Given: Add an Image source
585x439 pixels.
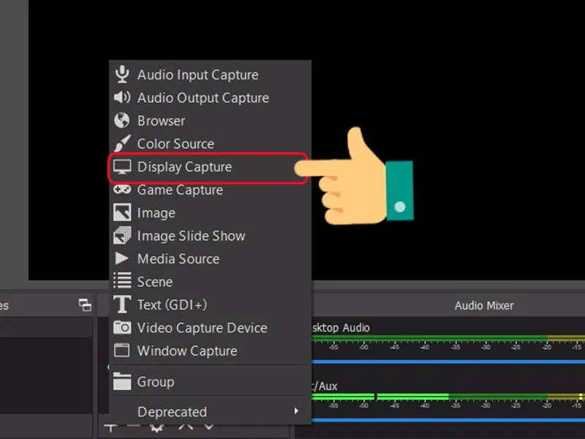Looking at the screenshot, I should point(154,212).
